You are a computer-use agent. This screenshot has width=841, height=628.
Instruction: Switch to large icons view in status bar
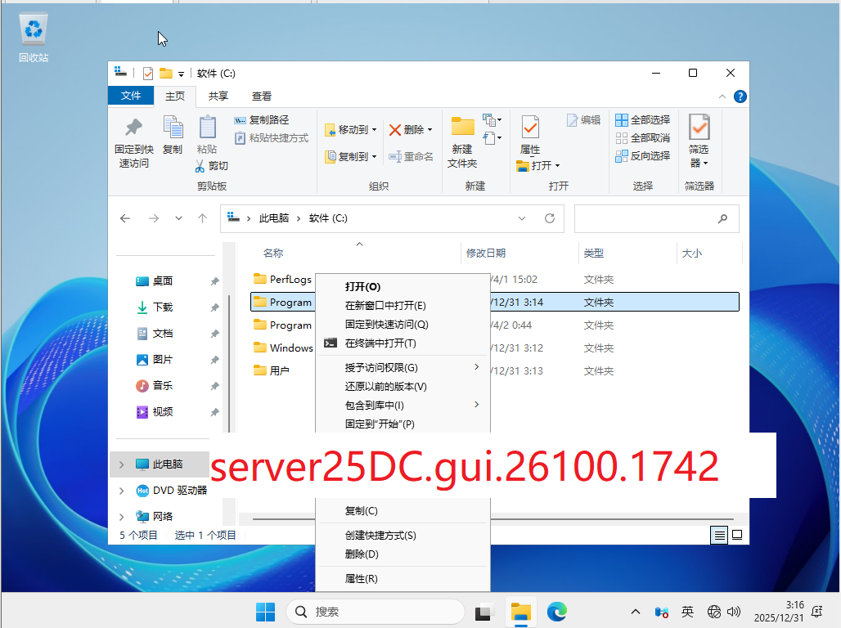pyautogui.click(x=737, y=535)
